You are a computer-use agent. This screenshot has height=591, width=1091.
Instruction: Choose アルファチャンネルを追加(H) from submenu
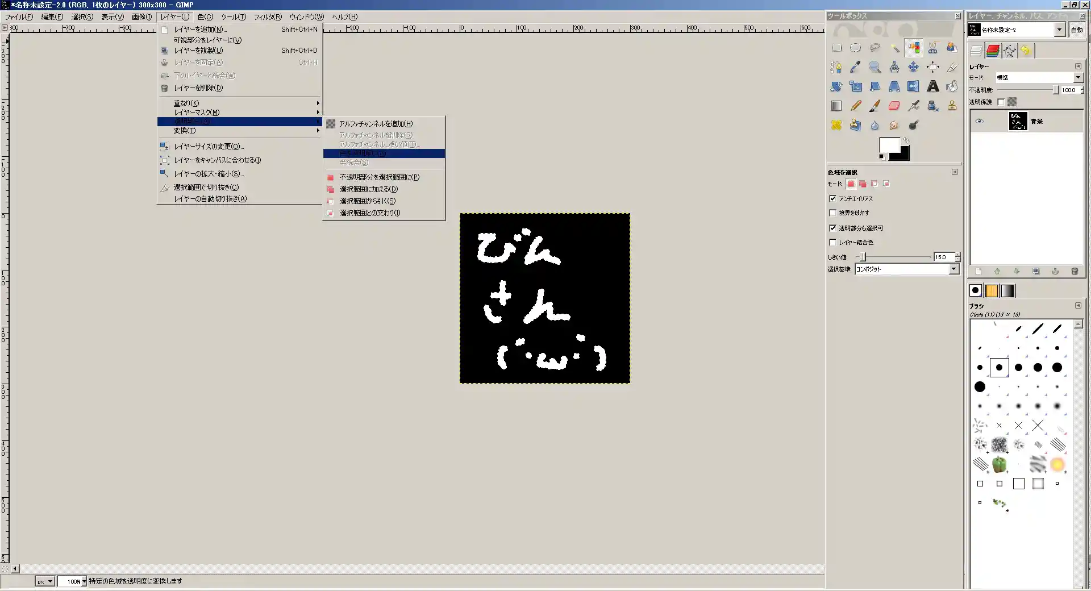point(376,124)
